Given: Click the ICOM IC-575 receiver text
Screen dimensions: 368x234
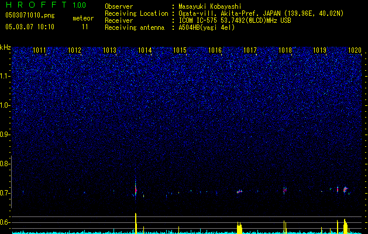Looking at the screenshot, I should tap(235, 20).
